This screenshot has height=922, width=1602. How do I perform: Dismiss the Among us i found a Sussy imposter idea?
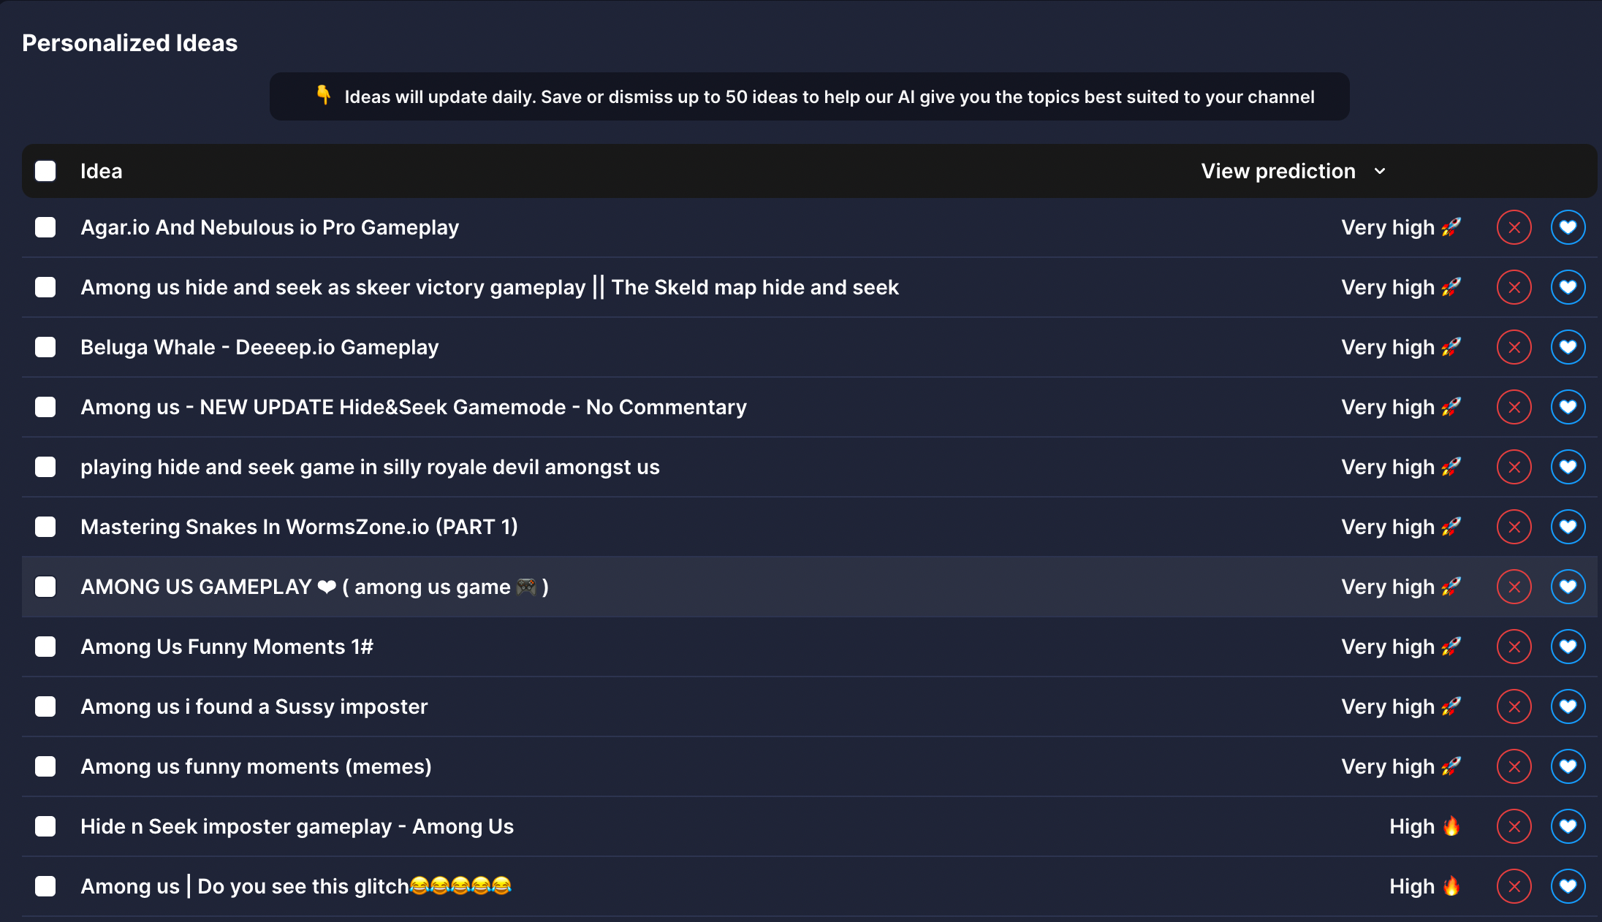coord(1514,706)
